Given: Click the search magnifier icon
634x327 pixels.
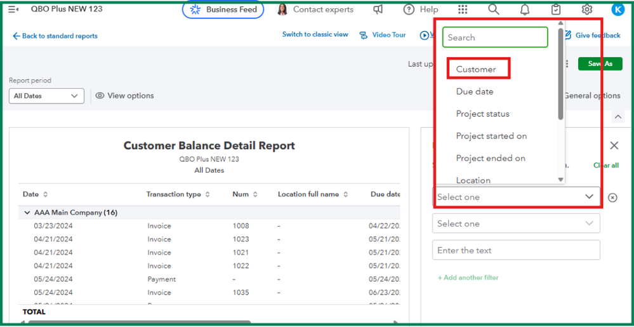Looking at the screenshot, I should (x=493, y=10).
